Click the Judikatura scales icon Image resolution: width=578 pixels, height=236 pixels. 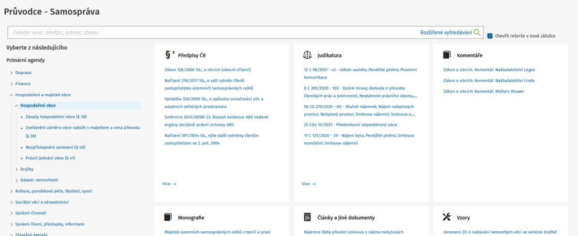[307, 55]
